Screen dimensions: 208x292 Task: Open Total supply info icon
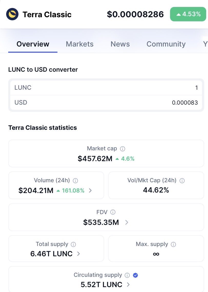tap(73, 244)
